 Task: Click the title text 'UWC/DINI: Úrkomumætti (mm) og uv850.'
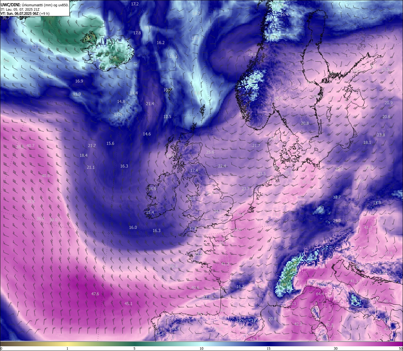(x=35, y=5)
